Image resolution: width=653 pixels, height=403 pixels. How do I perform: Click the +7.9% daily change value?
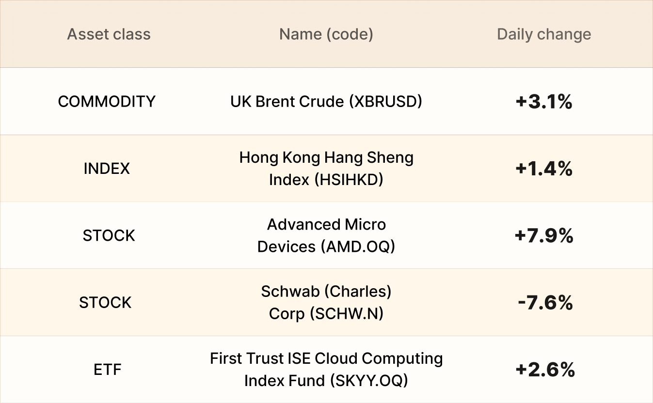(544, 236)
